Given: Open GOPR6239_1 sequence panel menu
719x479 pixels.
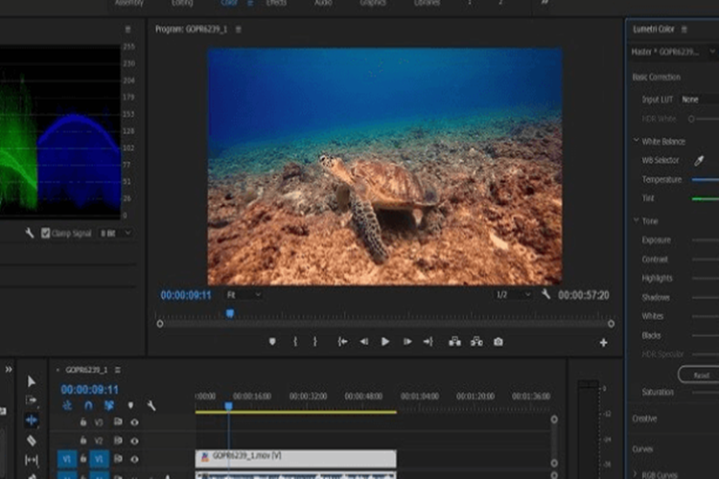Looking at the screenshot, I should 118,370.
